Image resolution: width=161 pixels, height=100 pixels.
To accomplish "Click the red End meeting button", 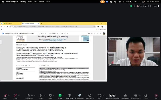I will (156, 95).
